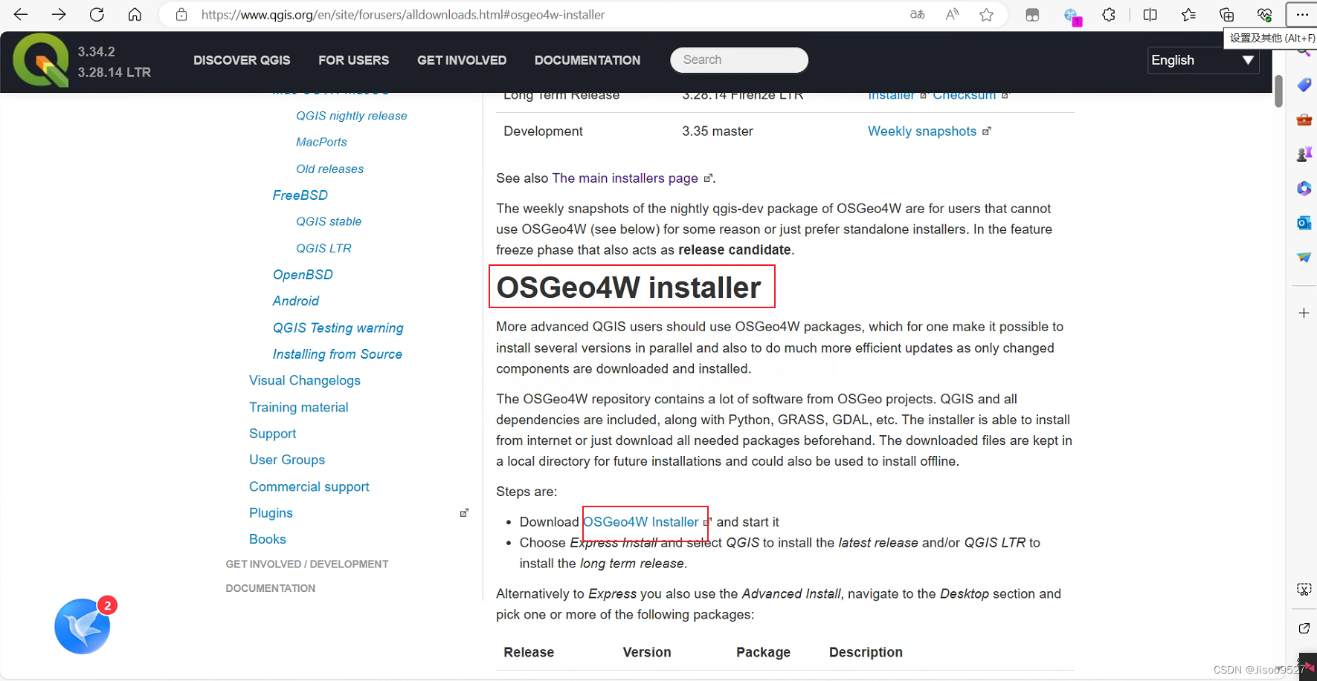Open the collections icon in toolbar
The width and height of the screenshot is (1317, 681).
1226,15
